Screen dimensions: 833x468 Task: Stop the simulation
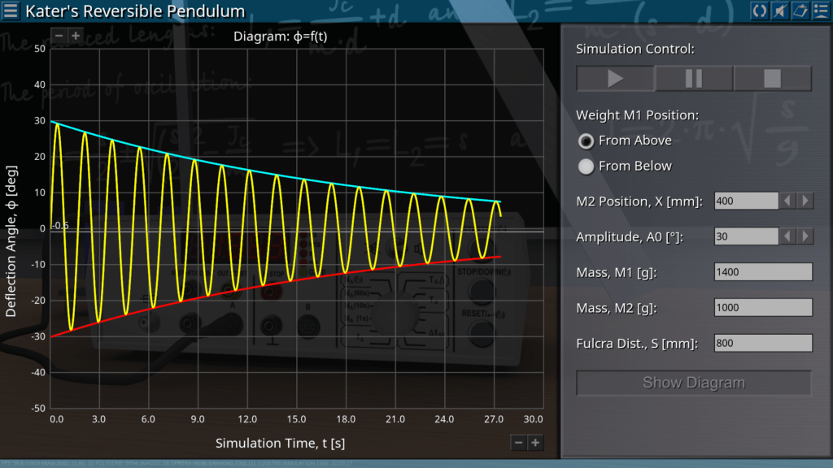(772, 79)
